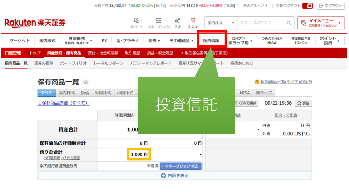This screenshot has width=349, height=192.
Task: Click the 09/22 19:36 timestamp
Action: [278, 103]
